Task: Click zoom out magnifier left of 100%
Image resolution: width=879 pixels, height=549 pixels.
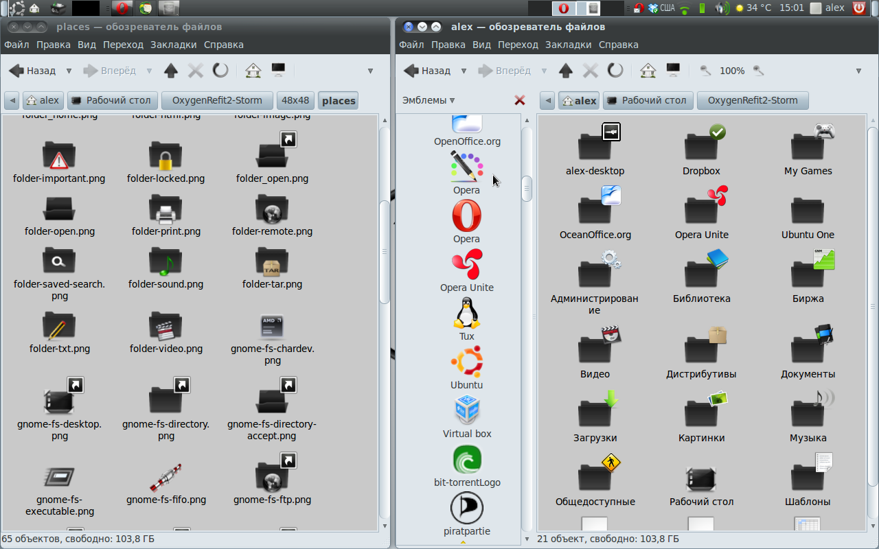Action: 705,71
